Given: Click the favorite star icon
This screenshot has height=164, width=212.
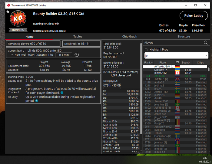Looking at the screenshot, I should pos(8,11).
